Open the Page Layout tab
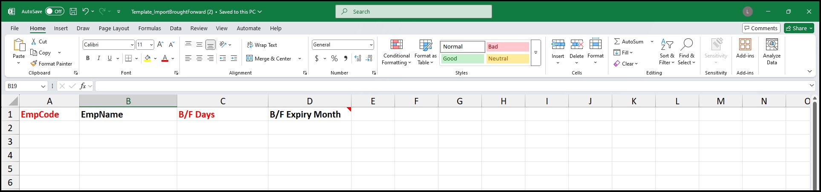 click(x=114, y=29)
